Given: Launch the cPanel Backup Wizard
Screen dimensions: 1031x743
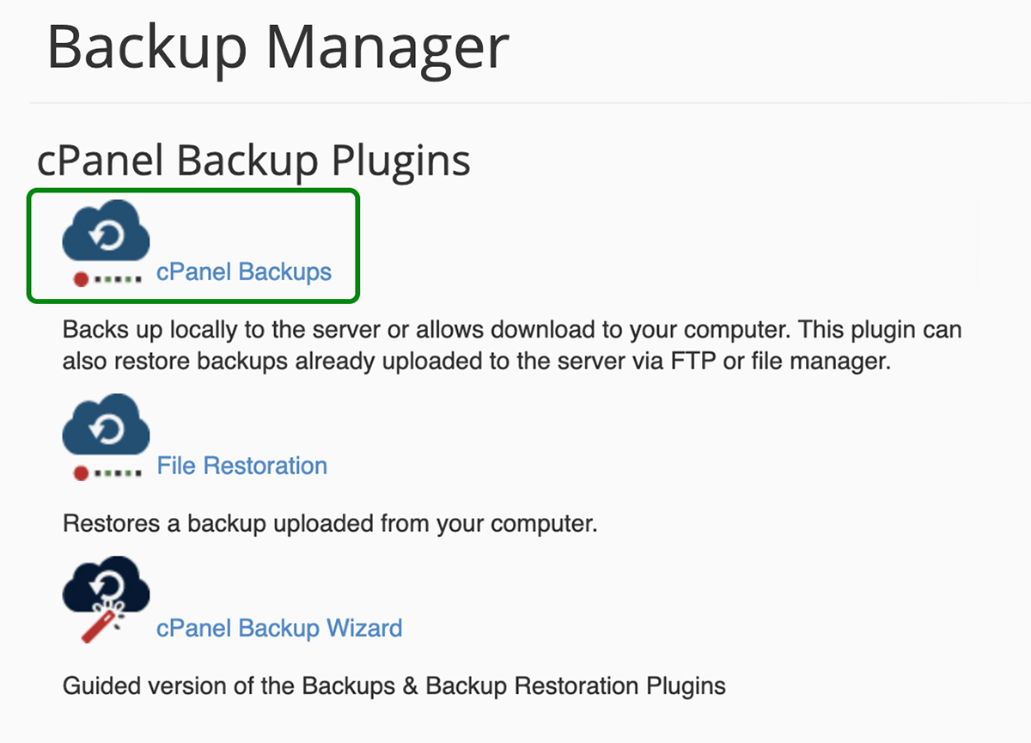Looking at the screenshot, I should point(280,628).
